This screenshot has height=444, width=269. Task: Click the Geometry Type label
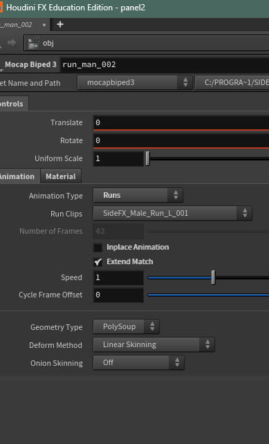pos(56,327)
